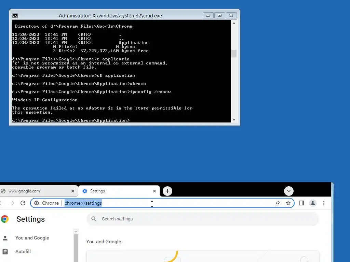This screenshot has width=350, height=262.
Task: Minimize the cmd.exe window
Action: [x=208, y=15]
